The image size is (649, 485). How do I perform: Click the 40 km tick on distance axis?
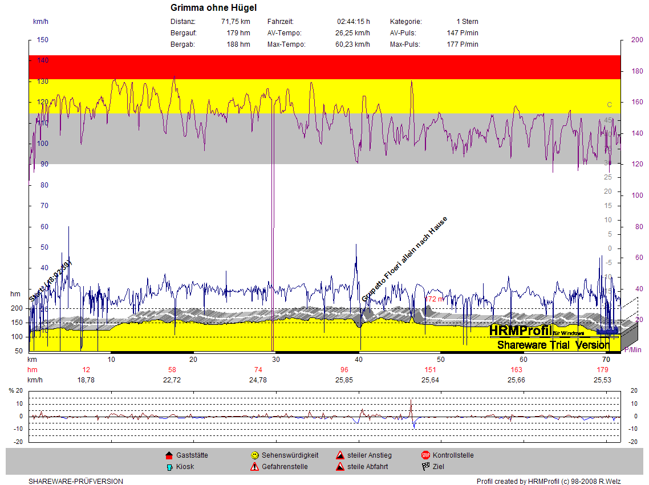[x=358, y=360]
